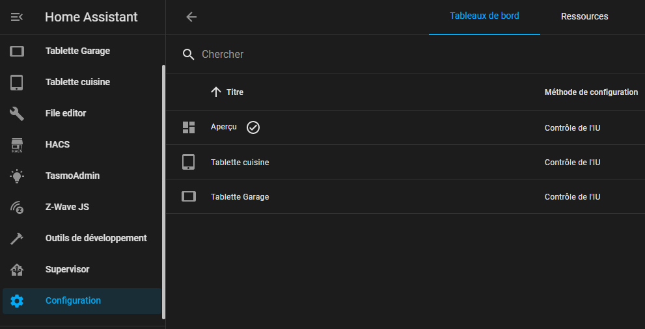Click Contrôle de l'IU in Tablette Garage row
645x329 pixels.
[x=572, y=197]
